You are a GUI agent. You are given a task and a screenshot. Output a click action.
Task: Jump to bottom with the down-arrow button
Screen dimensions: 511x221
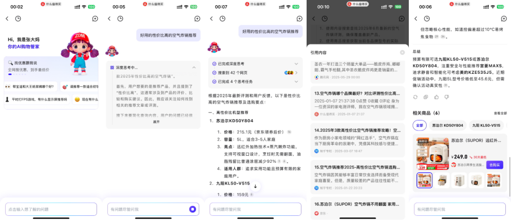coord(255,186)
